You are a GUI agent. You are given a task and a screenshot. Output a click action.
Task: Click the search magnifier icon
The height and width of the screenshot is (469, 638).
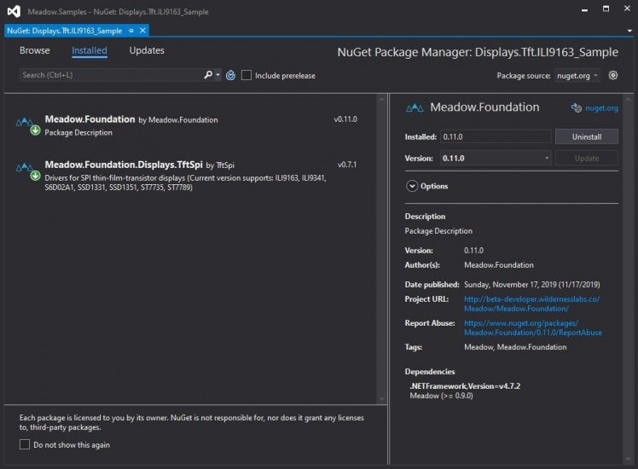pyautogui.click(x=208, y=75)
